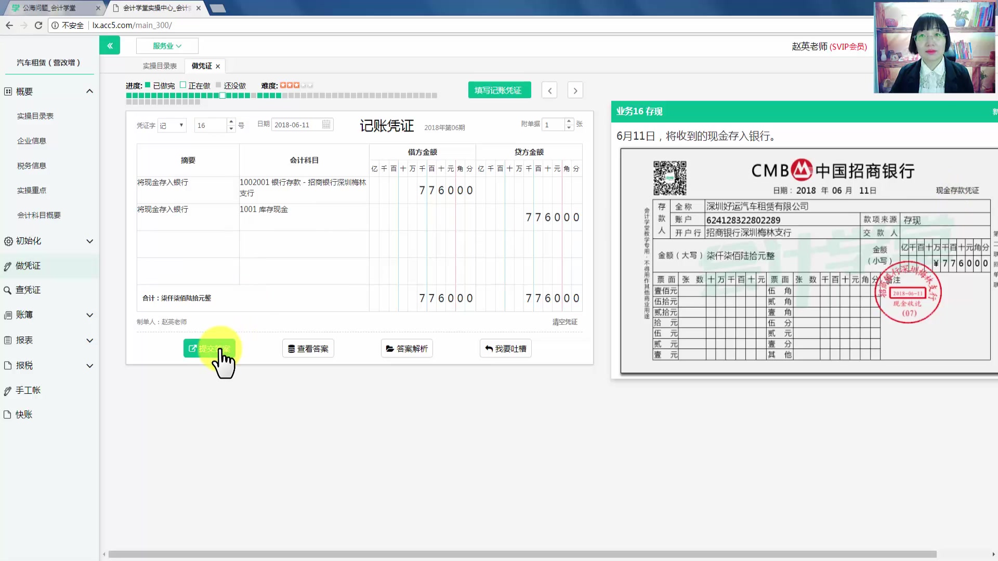Click the 提交答案 submit button
Screen dimensions: 998x561
point(209,349)
